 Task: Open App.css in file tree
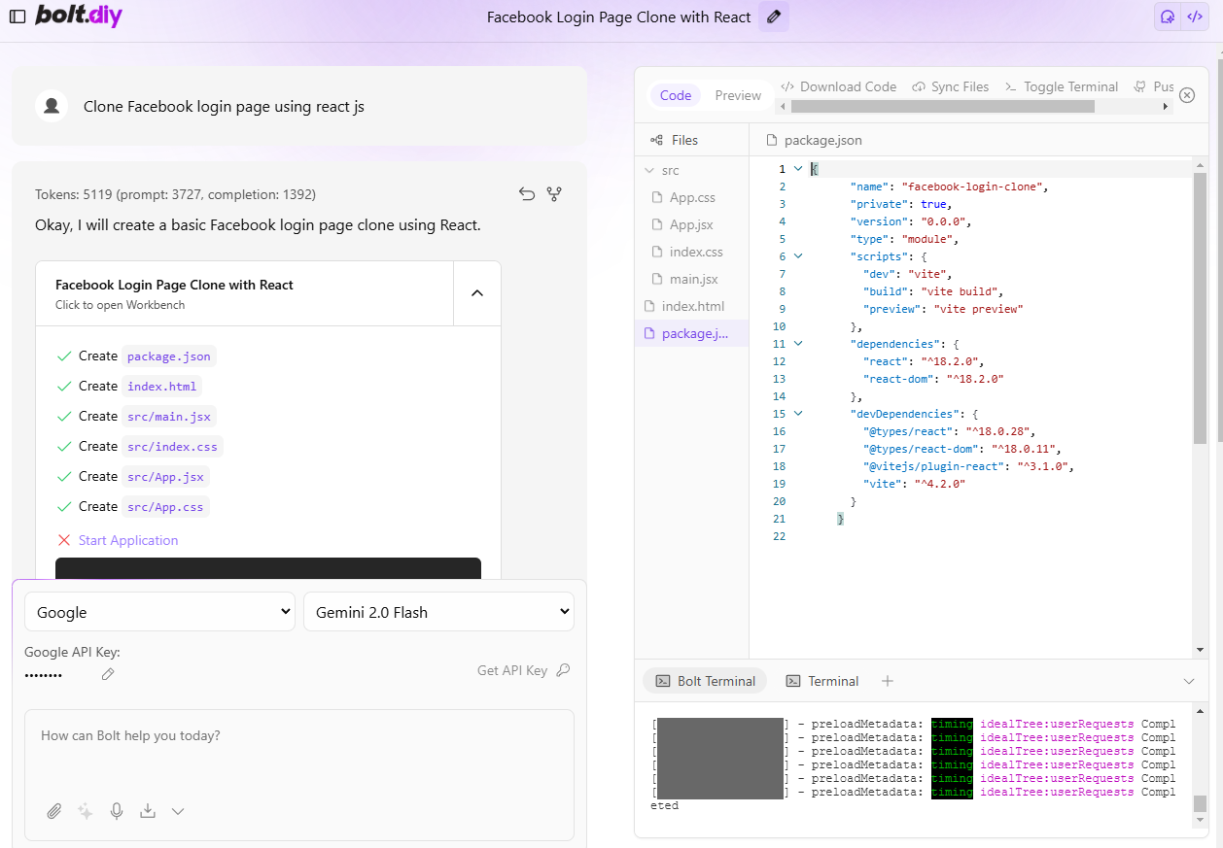coord(691,197)
